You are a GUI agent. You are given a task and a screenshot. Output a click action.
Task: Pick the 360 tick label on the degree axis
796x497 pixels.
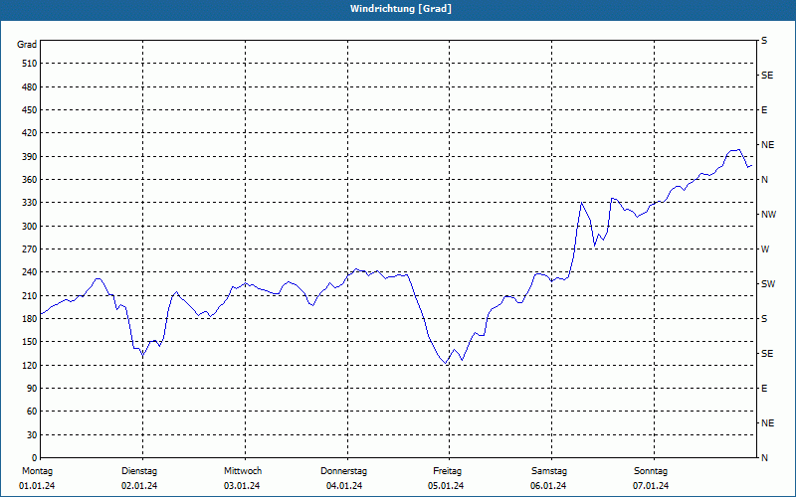point(29,180)
